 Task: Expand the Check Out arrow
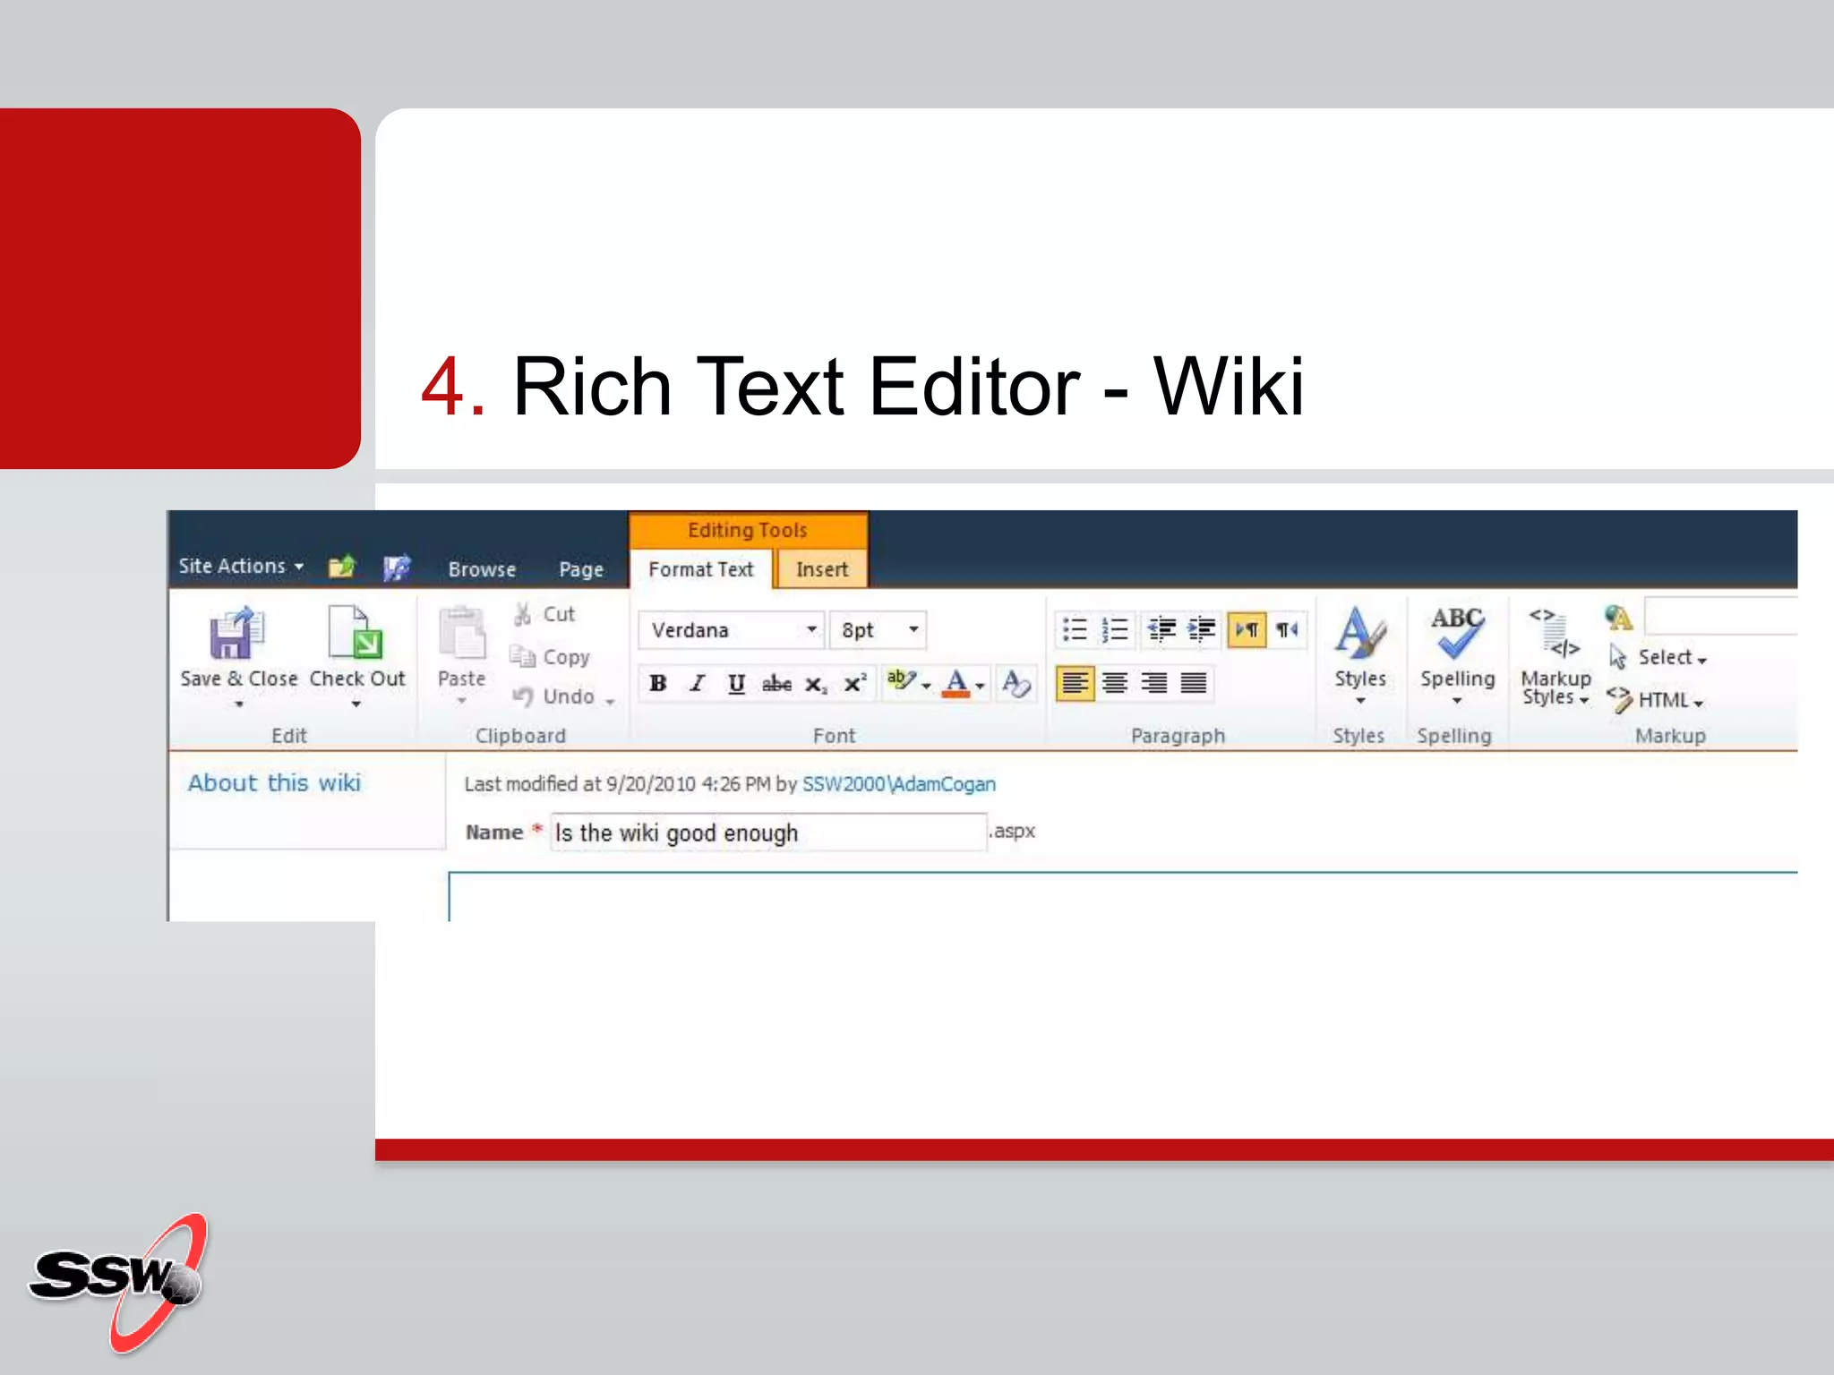pos(356,705)
